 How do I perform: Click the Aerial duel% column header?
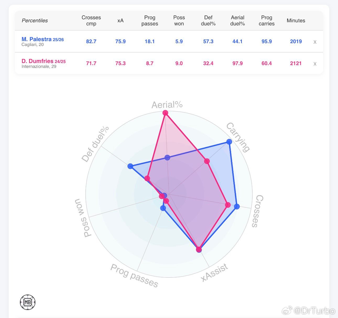click(x=237, y=20)
